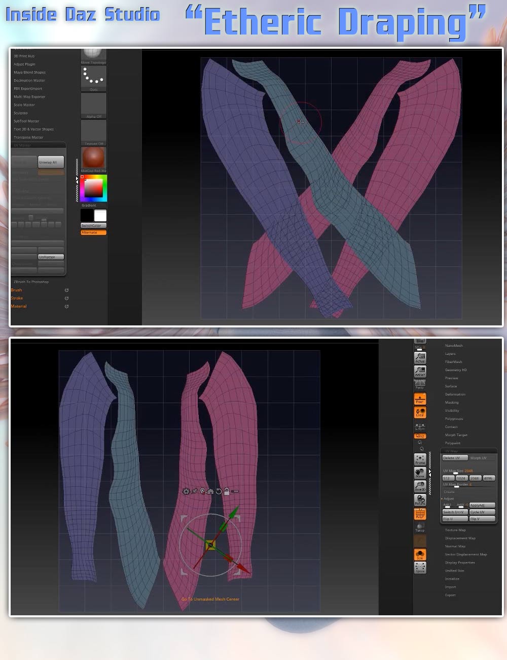
Task: Toggle the Floor grid button
Action: click(x=420, y=399)
